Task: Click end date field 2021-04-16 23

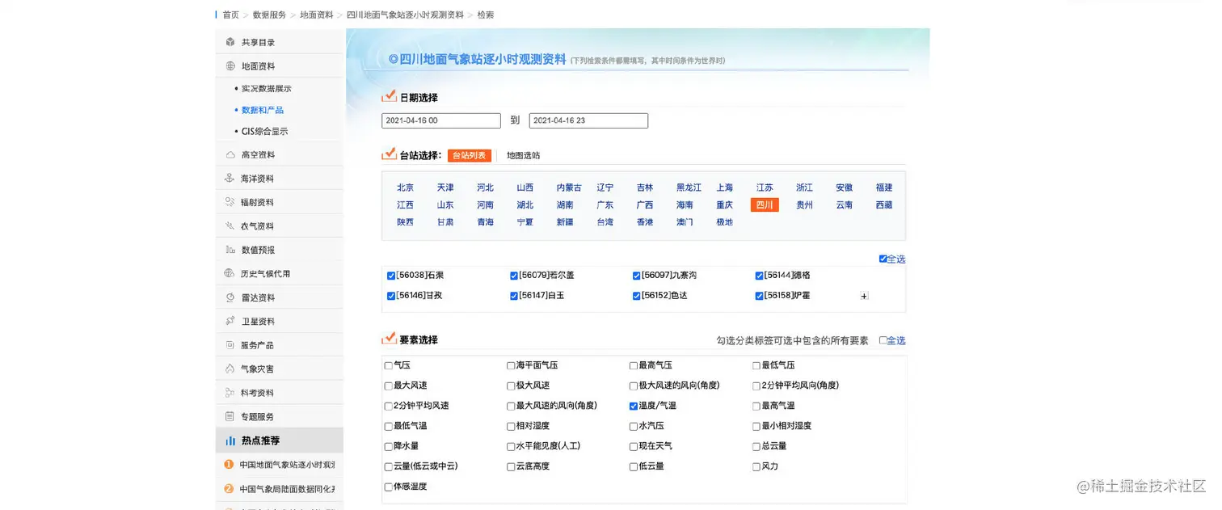Action: [x=588, y=120]
